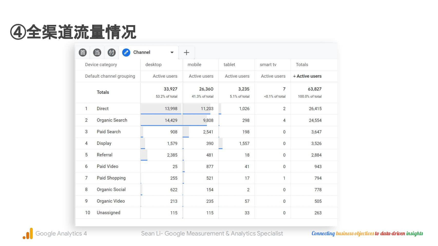Viewport: 438px width, 246px height.
Task: Click the sort arrow beside Totals Active users
Action: pos(294,76)
